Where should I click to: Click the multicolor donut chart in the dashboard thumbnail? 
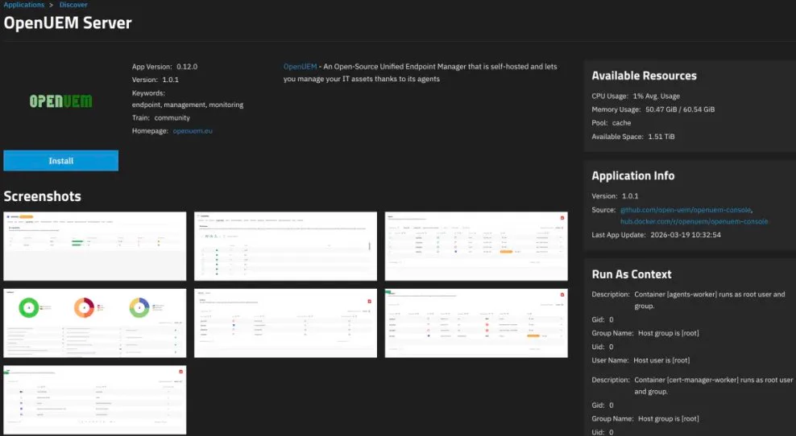[139, 308]
